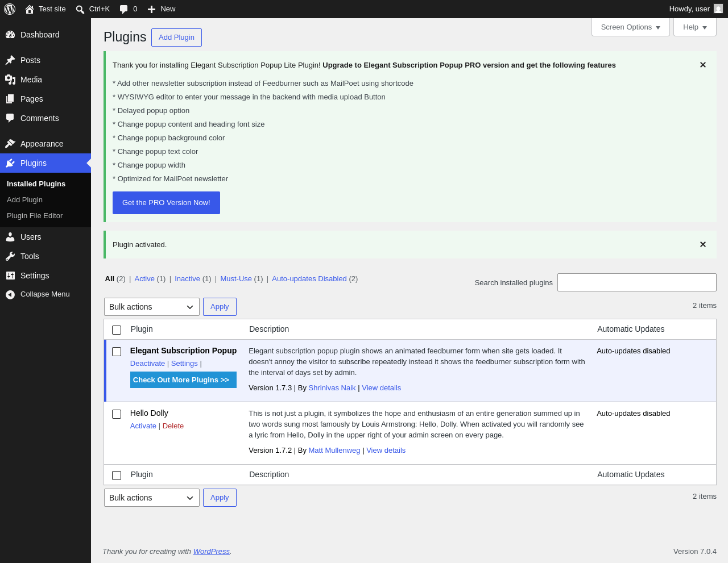Screen dimensions: 728x563
Task: Click the Hello Dolly plugin name
Action: click(x=149, y=413)
